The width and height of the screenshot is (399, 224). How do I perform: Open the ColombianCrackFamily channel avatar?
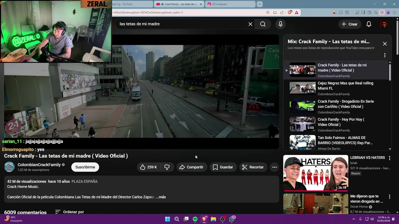point(9,167)
